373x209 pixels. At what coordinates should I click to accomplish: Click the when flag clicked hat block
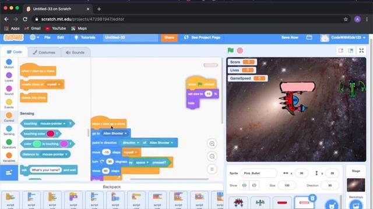201,84
